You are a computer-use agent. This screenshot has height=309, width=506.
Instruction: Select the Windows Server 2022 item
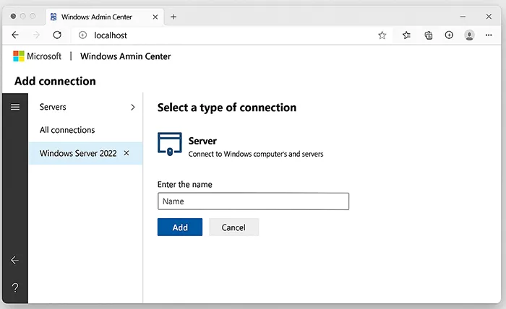77,153
